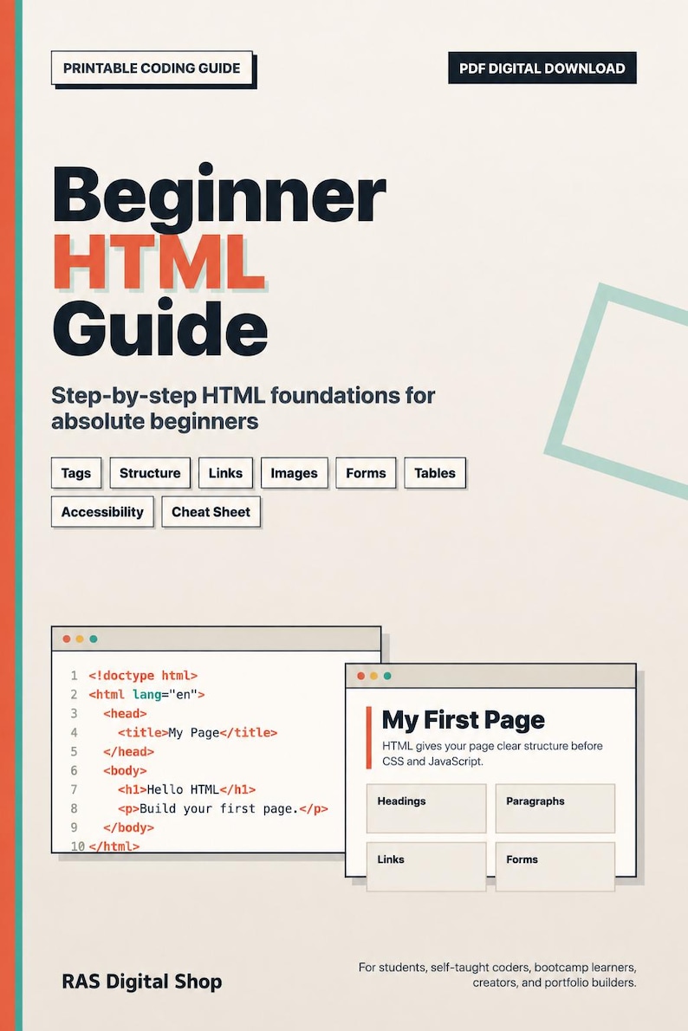The height and width of the screenshot is (1031, 688).
Task: Click the 'HTML gives your page clear structure' text
Action: coord(492,754)
